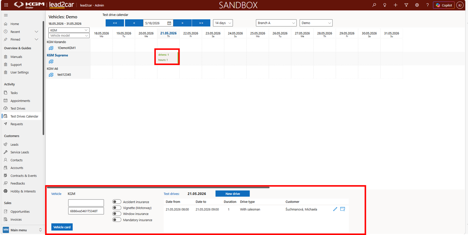Open the Demo dropdown
Viewport: 468px width, 235px height.
[316, 23]
